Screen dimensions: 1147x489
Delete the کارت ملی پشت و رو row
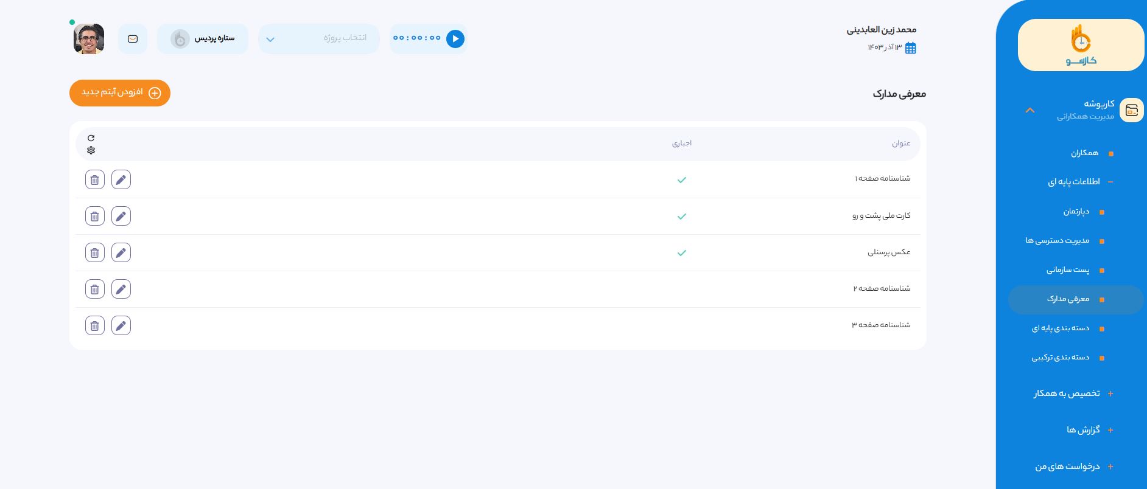click(94, 216)
